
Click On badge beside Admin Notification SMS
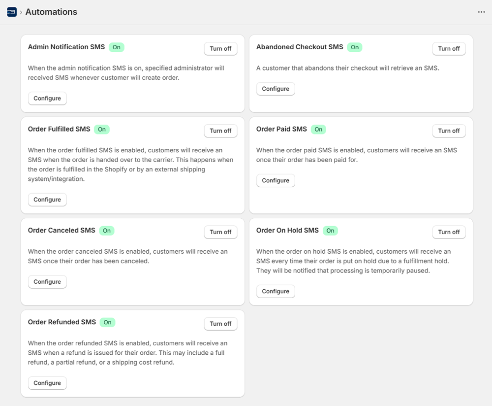pos(117,47)
